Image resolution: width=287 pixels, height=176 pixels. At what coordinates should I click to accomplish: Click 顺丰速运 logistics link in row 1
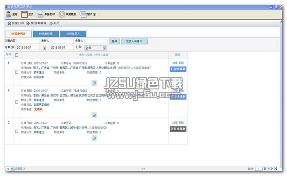pyautogui.click(x=39, y=73)
